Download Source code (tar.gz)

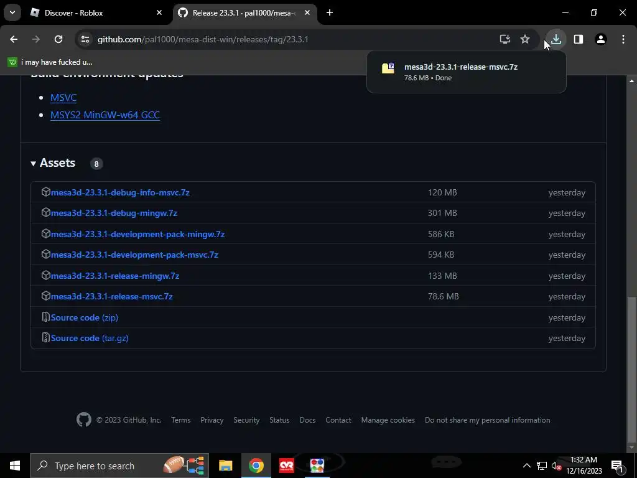[90, 338]
